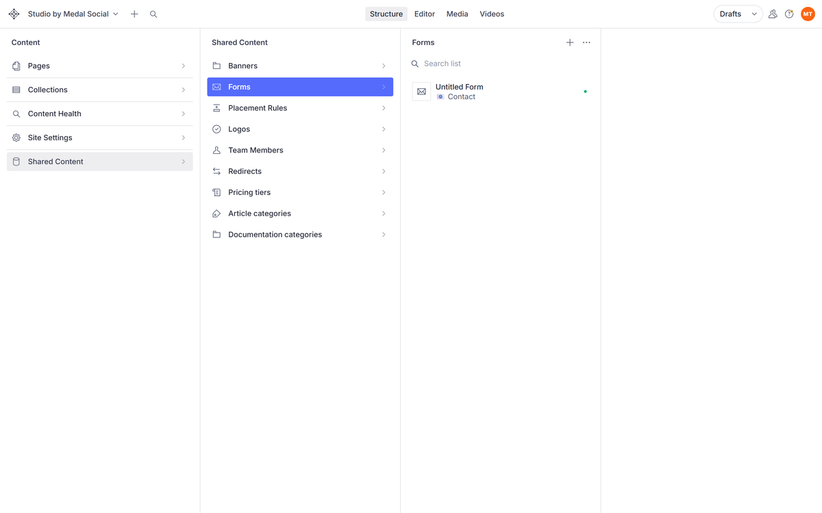
Task: Create a new form with the plus icon
Action: pos(570,42)
